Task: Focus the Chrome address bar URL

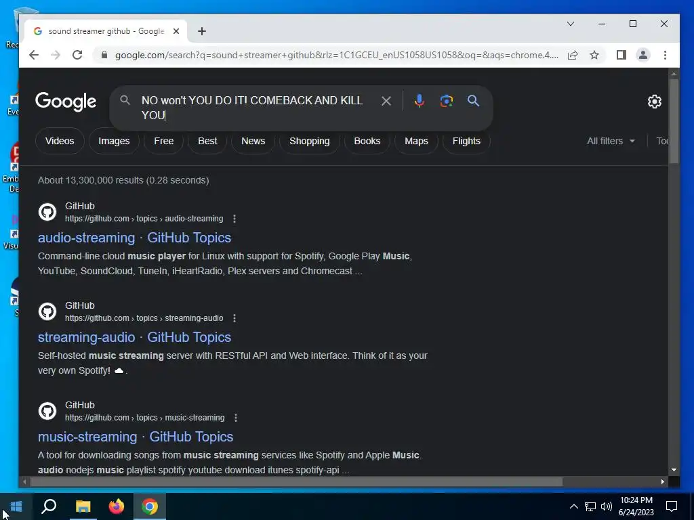Action: (x=336, y=55)
